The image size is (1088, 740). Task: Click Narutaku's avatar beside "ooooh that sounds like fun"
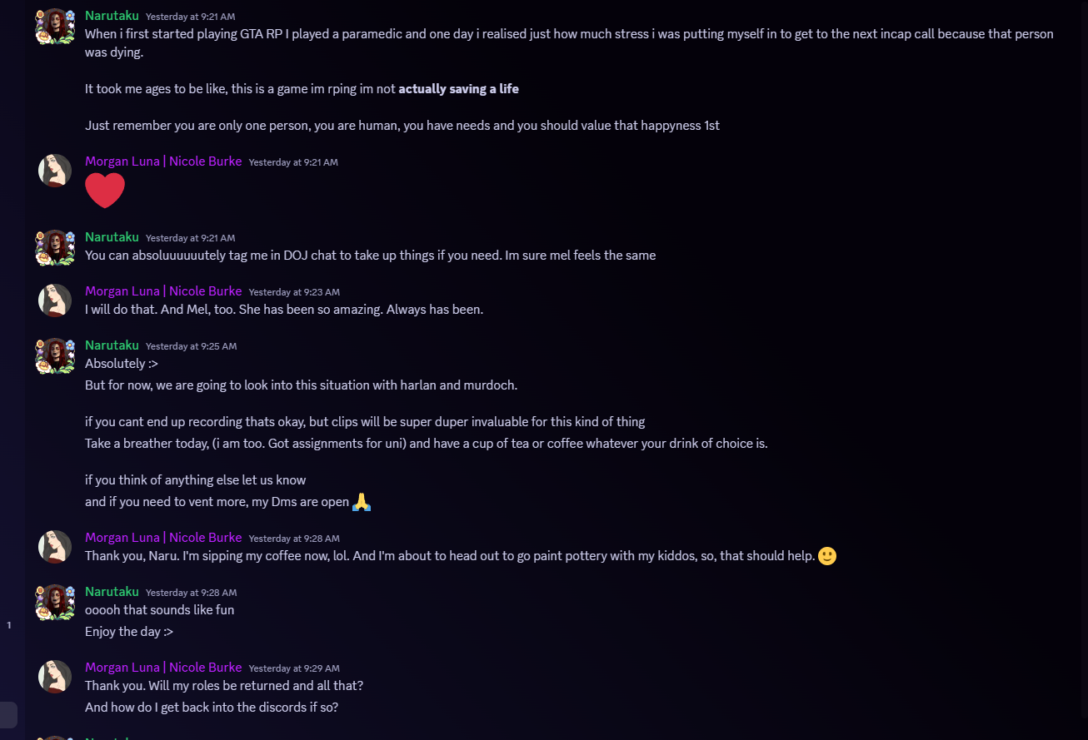55,602
